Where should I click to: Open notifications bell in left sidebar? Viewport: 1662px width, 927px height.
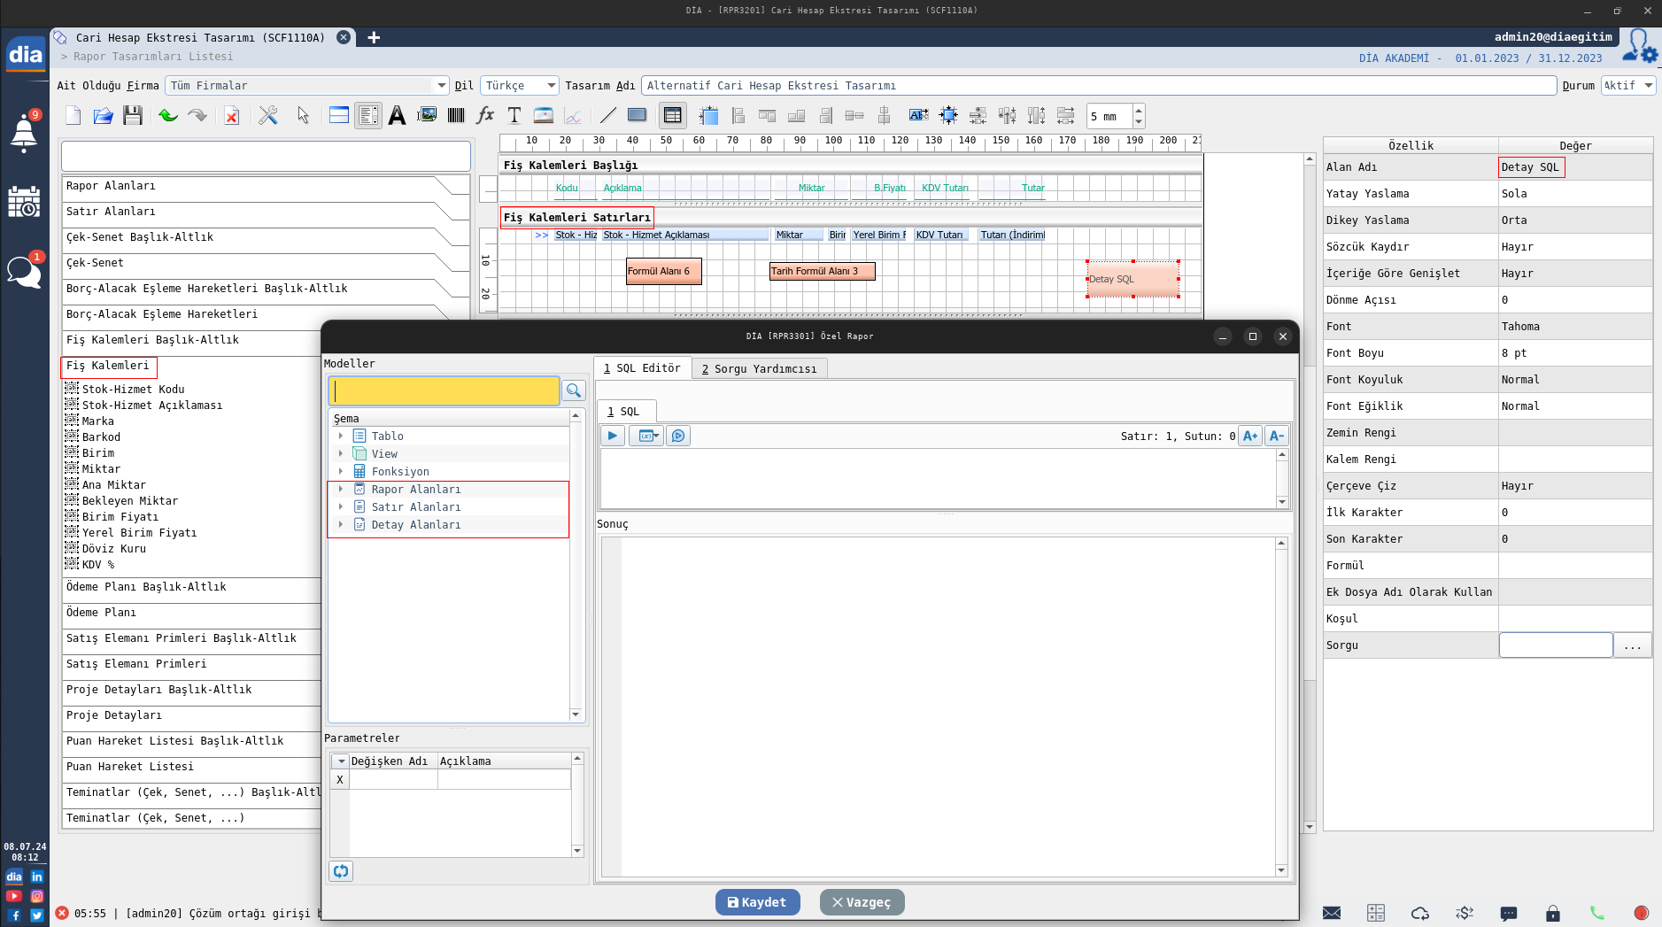(x=24, y=134)
